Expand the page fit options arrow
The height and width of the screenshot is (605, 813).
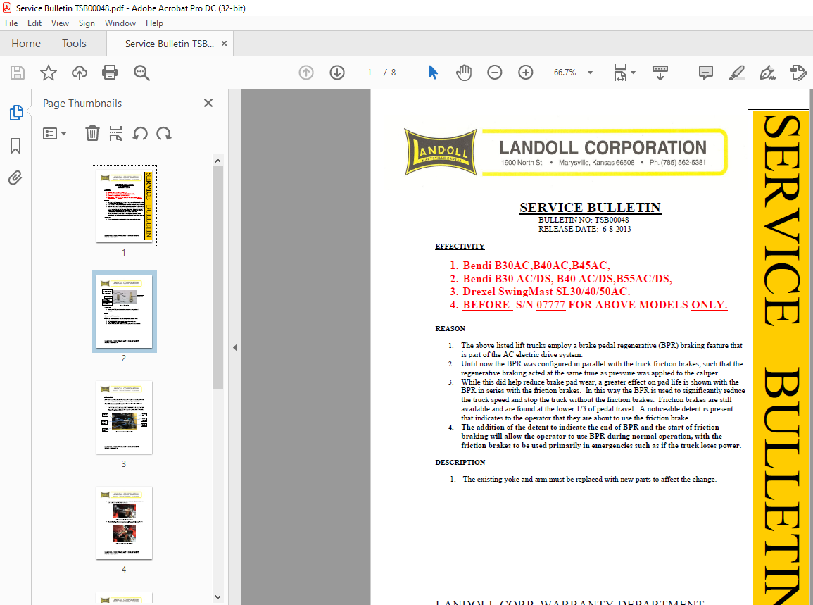(633, 73)
